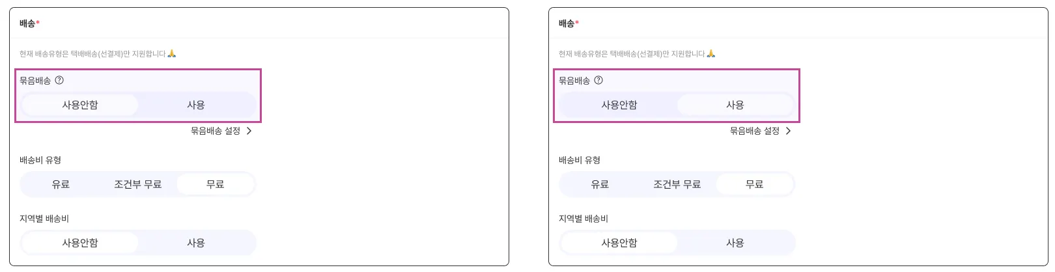Set 지역별 배송비 to 사용안함 in left panel

coord(80,243)
